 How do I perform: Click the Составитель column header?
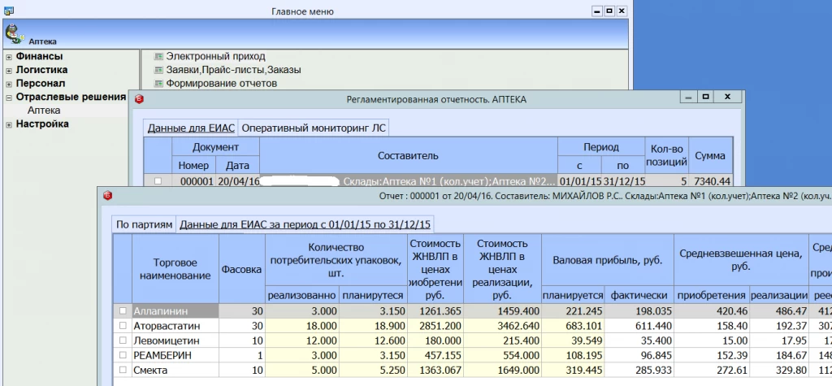click(x=408, y=155)
